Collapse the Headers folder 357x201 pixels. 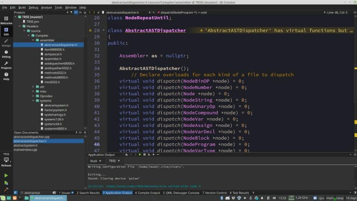point(20,26)
